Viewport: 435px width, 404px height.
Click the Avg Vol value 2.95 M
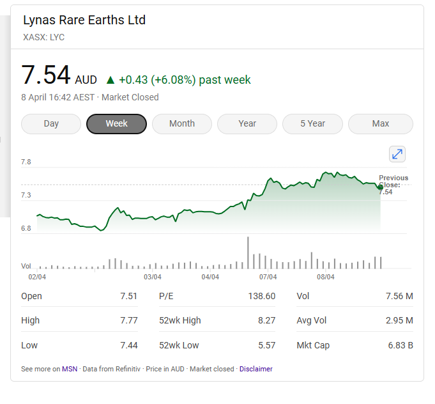399,320
